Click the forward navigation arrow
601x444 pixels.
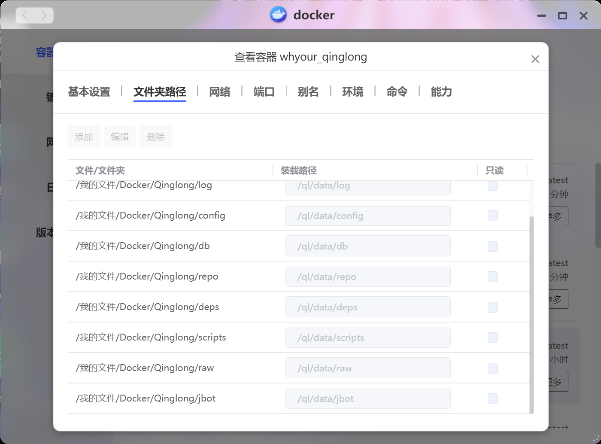tap(44, 15)
